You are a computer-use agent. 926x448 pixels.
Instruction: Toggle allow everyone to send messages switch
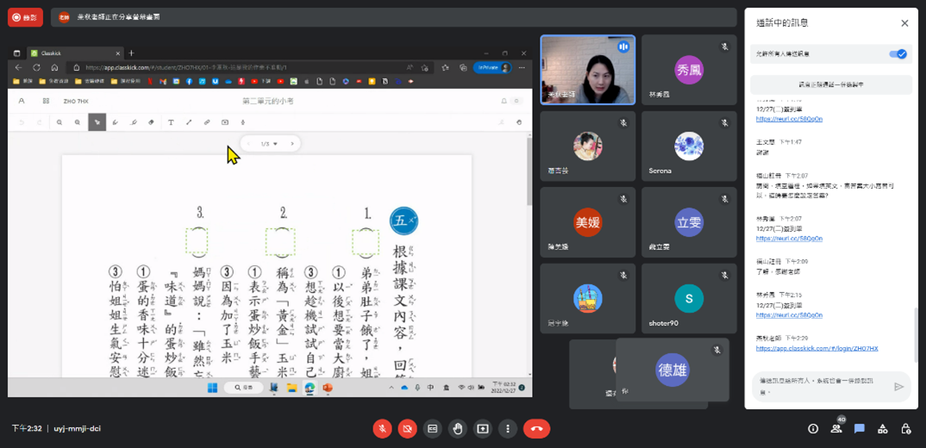898,53
